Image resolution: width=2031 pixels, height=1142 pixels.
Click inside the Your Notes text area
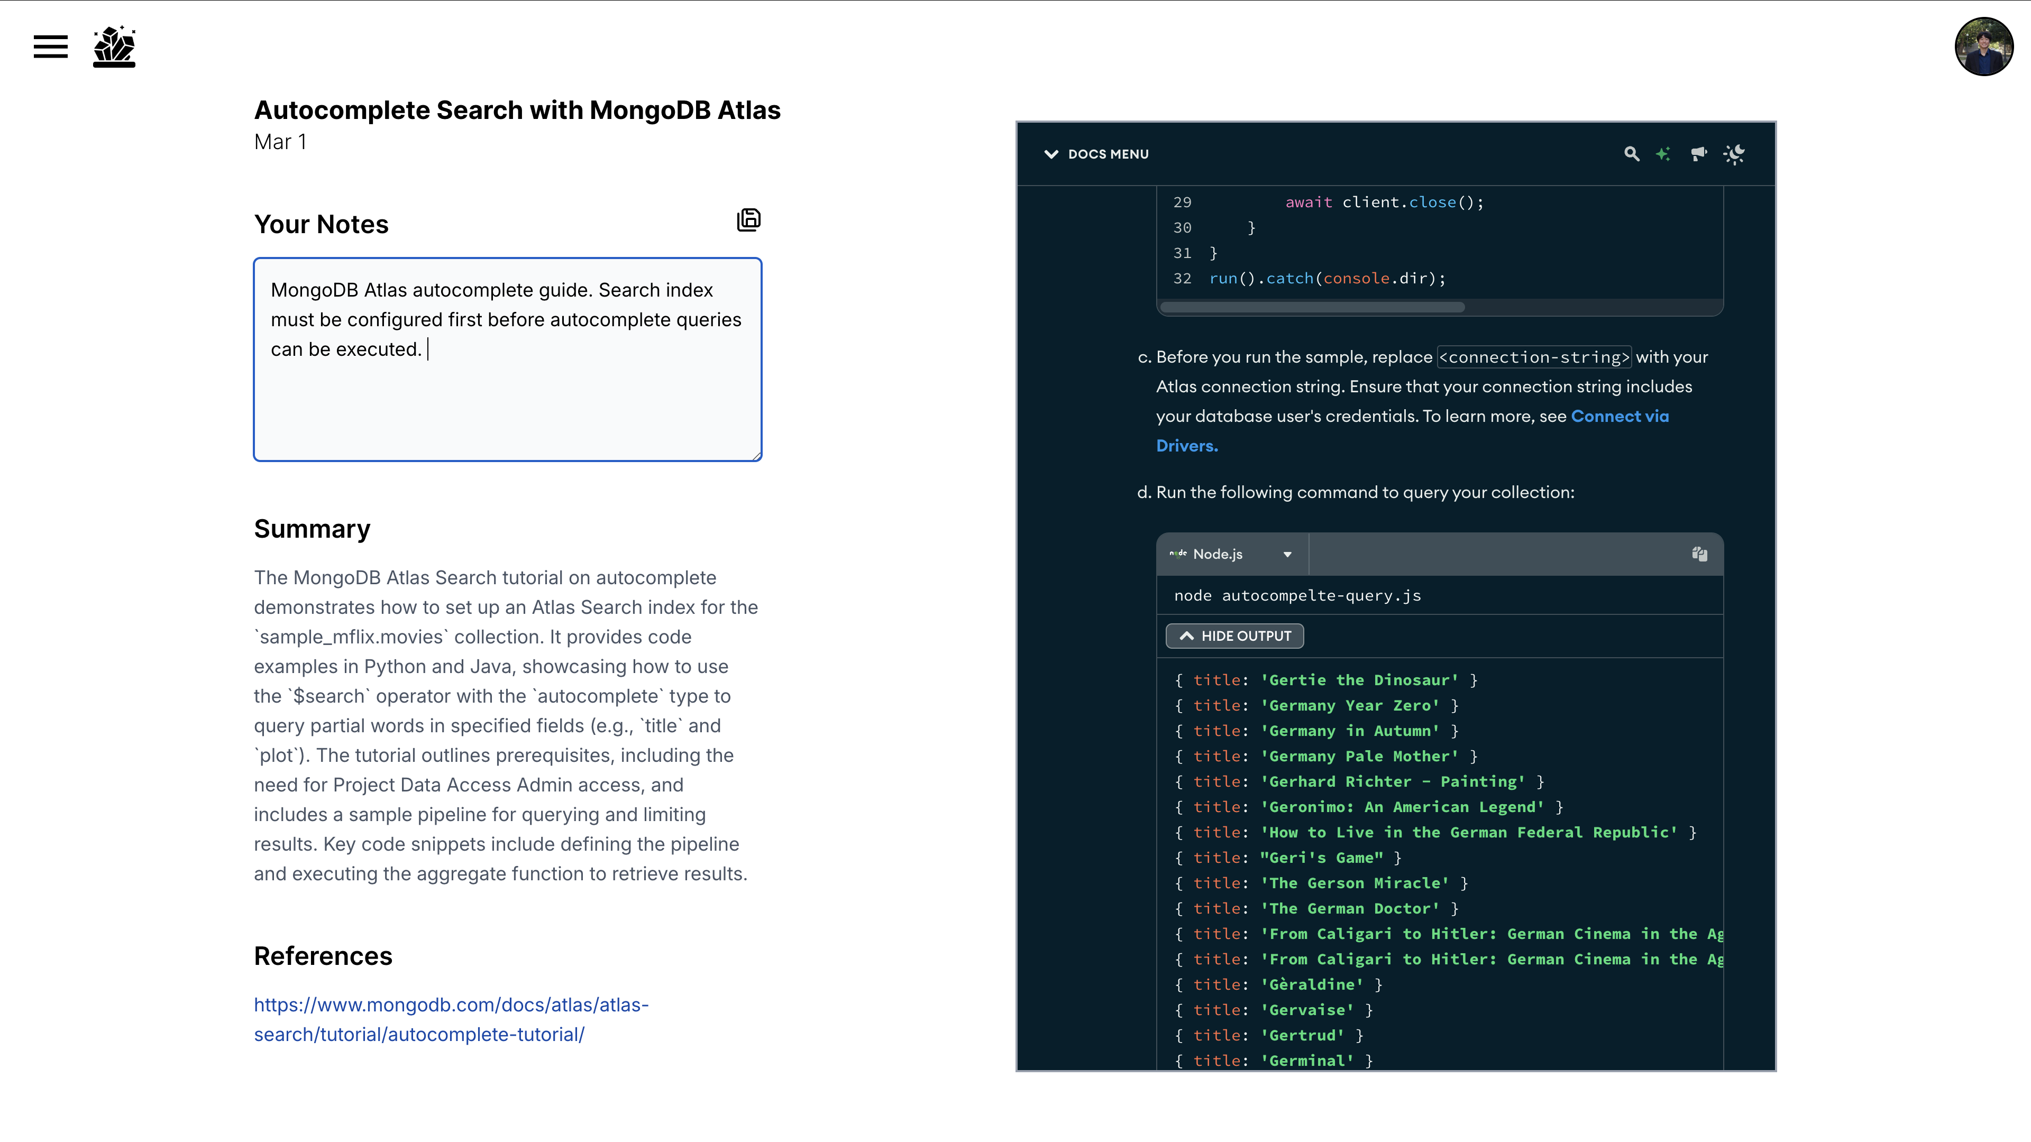coord(508,394)
